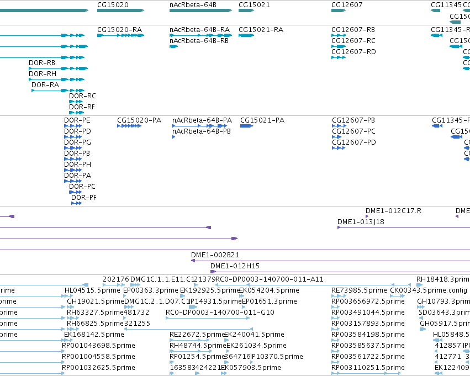Select protein nAcRbeta-64B-PB

[173, 137]
